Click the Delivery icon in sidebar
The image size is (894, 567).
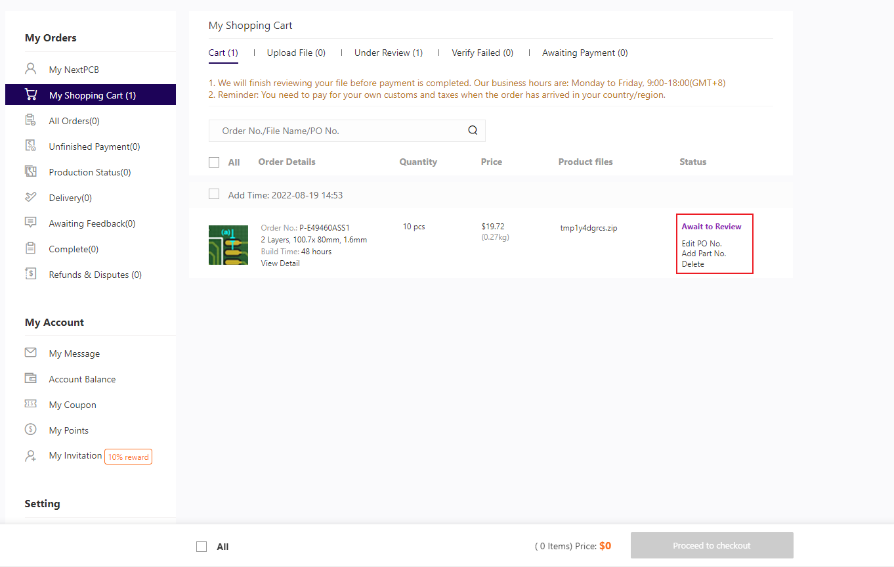coord(30,197)
